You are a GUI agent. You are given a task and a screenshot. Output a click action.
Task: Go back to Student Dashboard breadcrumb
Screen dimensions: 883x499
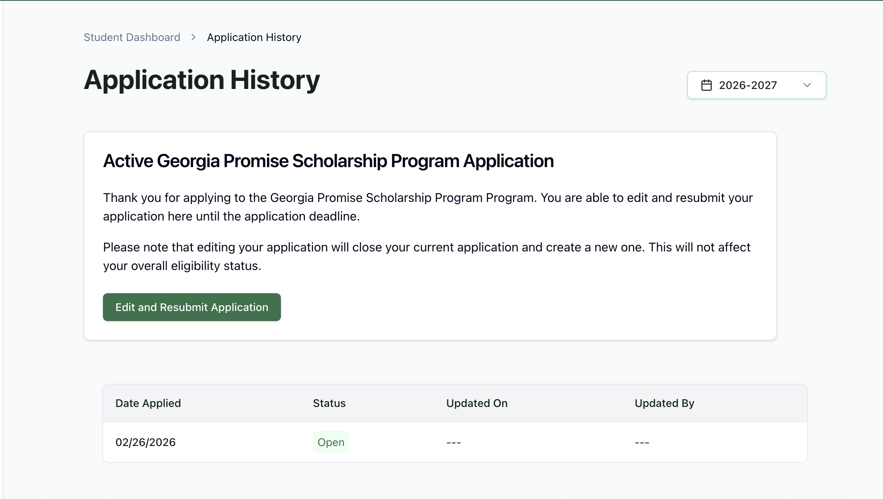coord(132,37)
